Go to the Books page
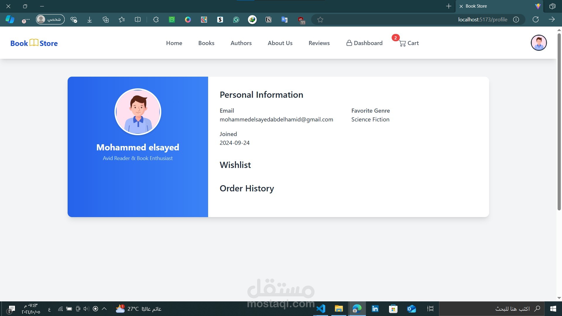The height and width of the screenshot is (316, 562). click(x=206, y=43)
